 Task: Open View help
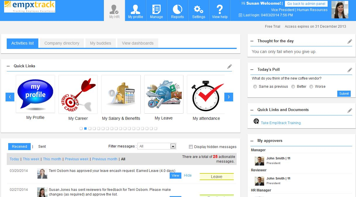point(220,10)
